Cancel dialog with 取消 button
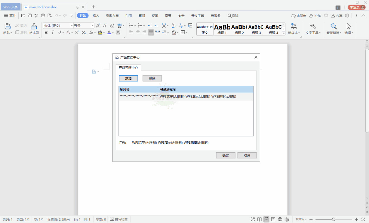Viewport: 369px width, 223px height. click(x=247, y=155)
